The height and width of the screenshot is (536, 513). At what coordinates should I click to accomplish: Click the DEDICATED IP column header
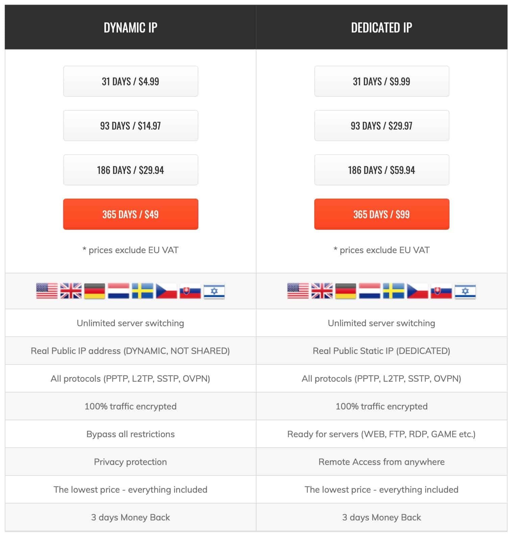[382, 27]
